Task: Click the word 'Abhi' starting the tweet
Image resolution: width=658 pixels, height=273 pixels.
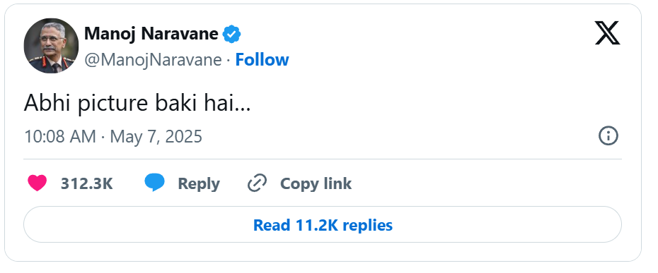Action: pos(48,102)
